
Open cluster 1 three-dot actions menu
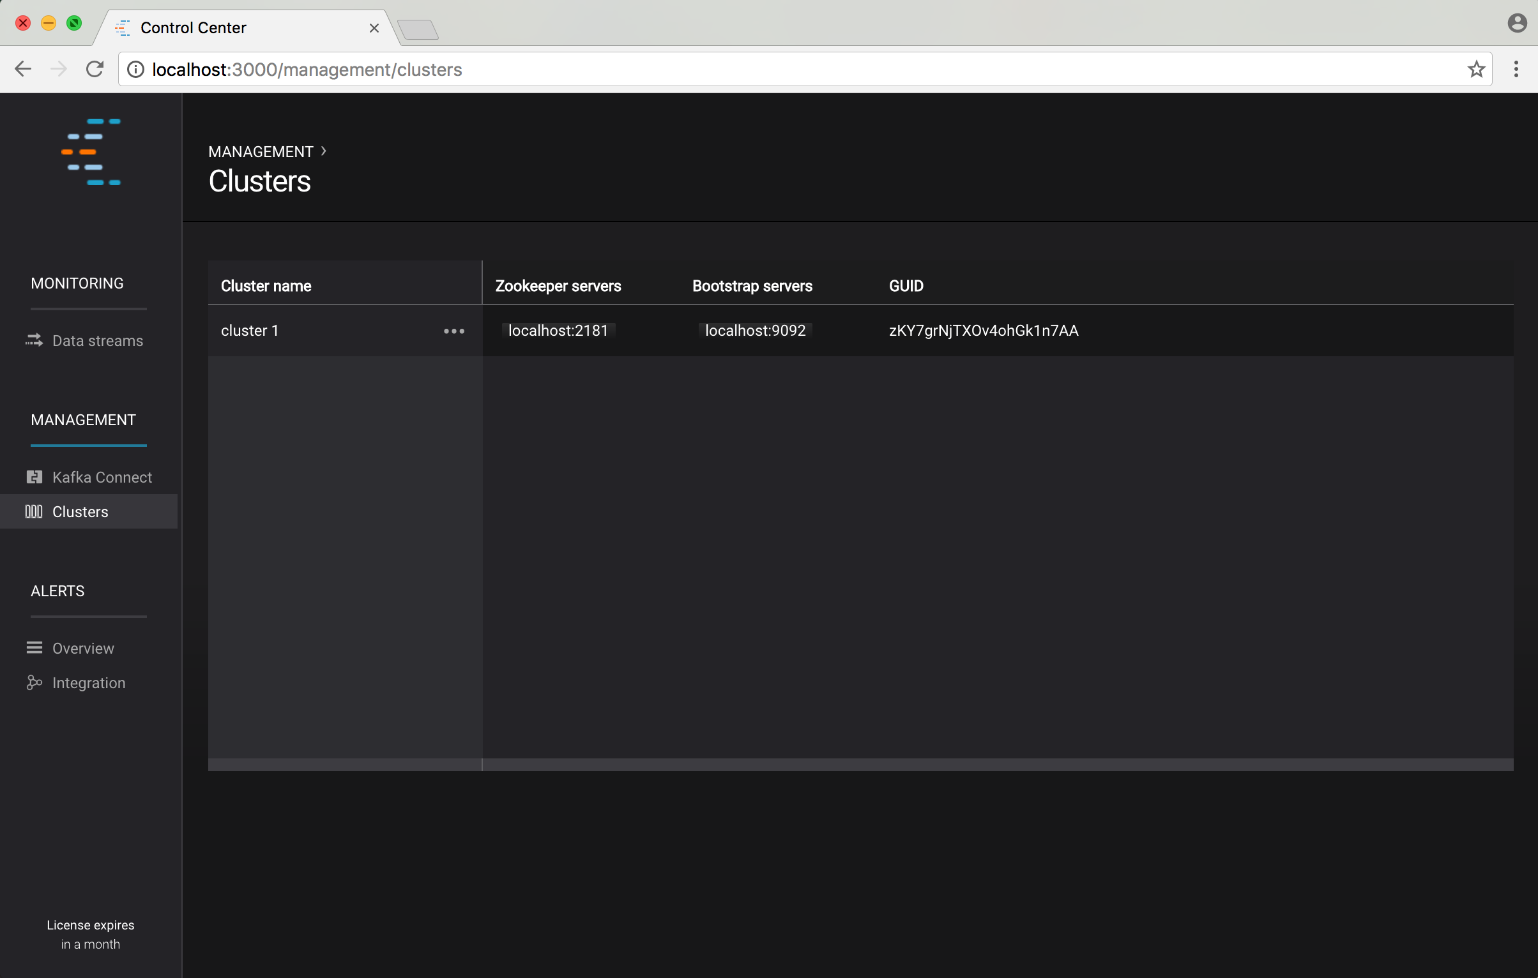click(x=454, y=331)
